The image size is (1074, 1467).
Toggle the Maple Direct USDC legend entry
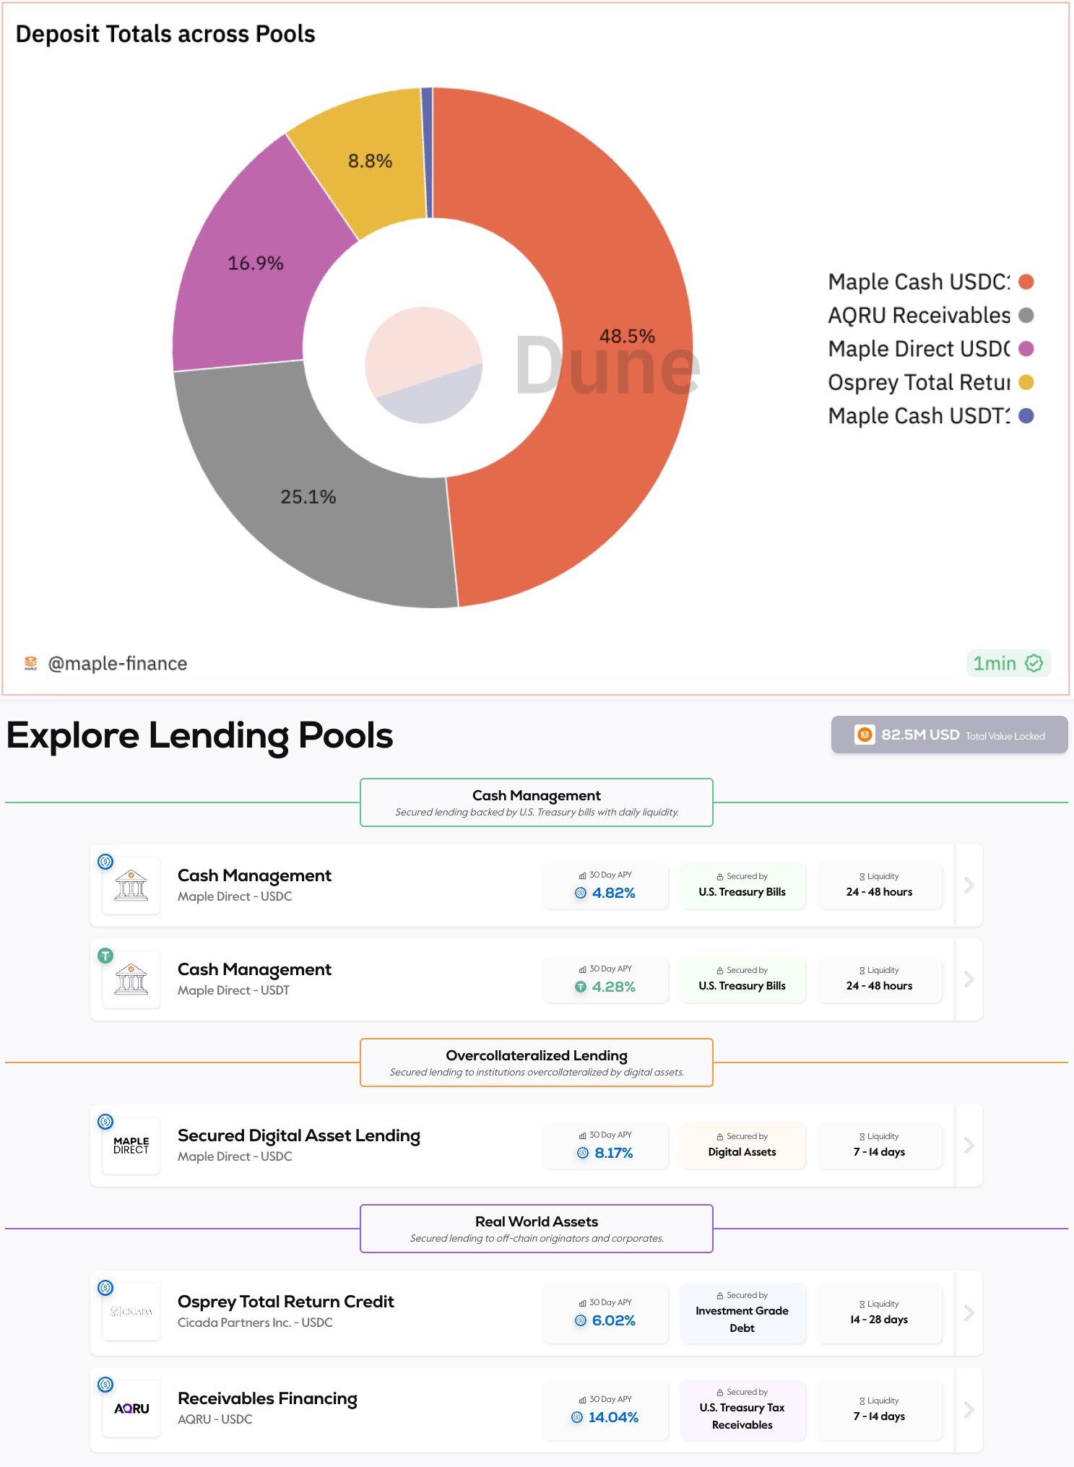(x=930, y=349)
